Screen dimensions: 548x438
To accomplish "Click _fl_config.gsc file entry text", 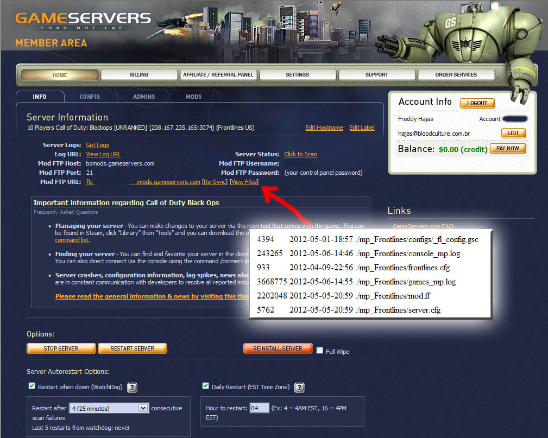I will tap(417, 239).
